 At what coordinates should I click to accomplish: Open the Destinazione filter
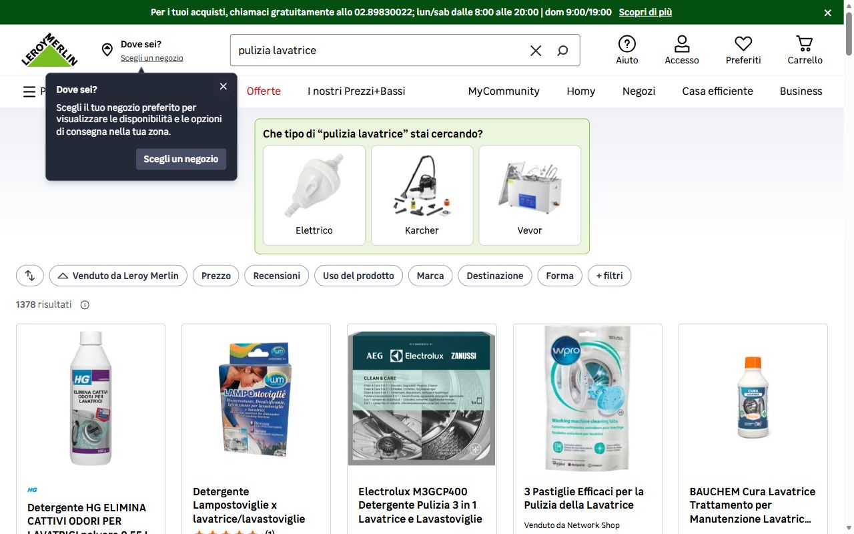pos(495,276)
